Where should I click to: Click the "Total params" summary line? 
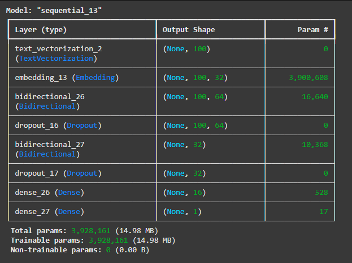point(85,231)
